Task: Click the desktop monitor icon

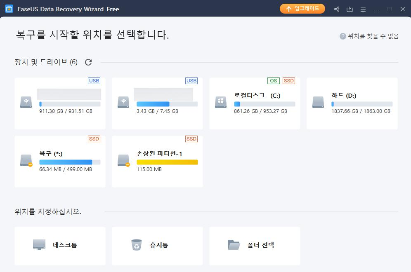Action: [x=39, y=245]
